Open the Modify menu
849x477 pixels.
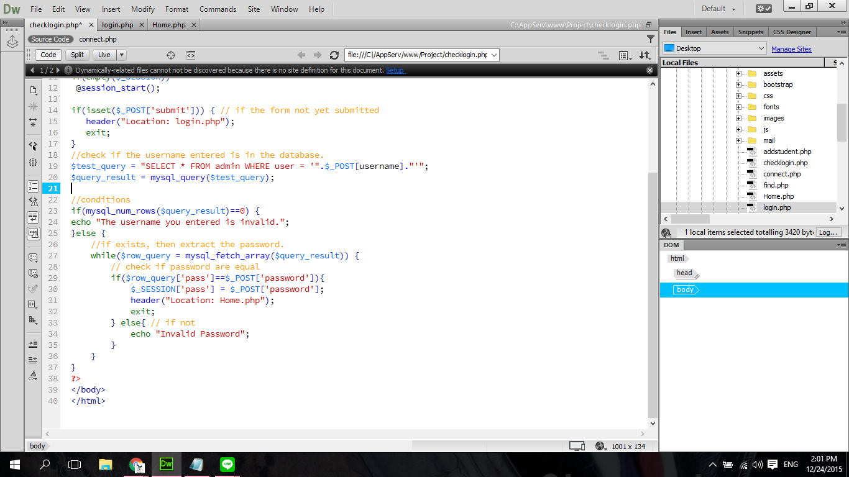tap(143, 9)
